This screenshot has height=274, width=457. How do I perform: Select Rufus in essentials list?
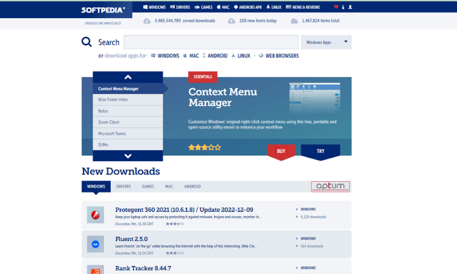(128, 111)
